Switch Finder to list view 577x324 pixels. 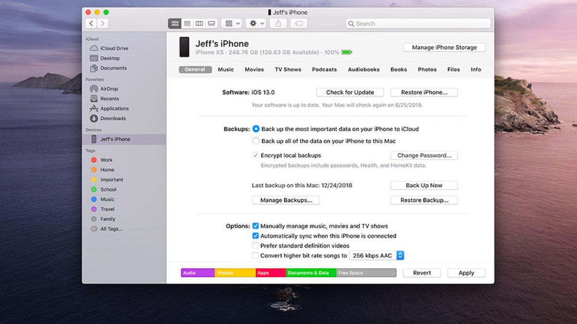tap(187, 24)
